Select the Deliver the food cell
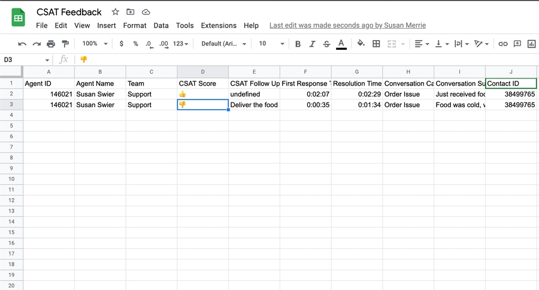 point(254,105)
